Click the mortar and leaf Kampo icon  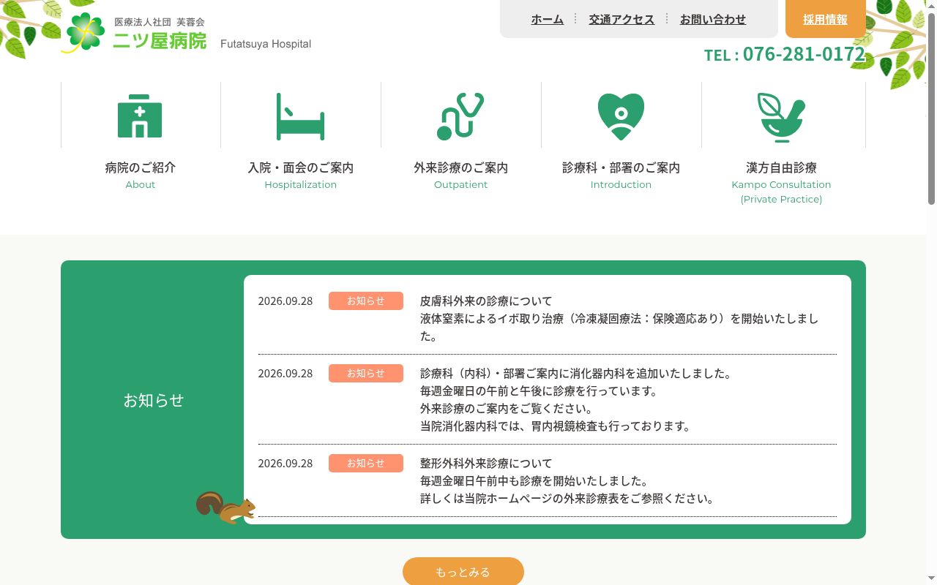click(x=781, y=117)
